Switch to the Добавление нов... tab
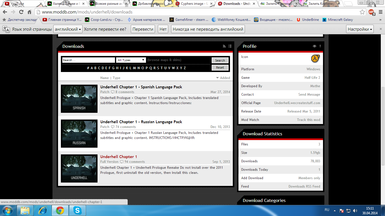Image resolution: width=385 pixels, height=216 pixels. point(152,4)
